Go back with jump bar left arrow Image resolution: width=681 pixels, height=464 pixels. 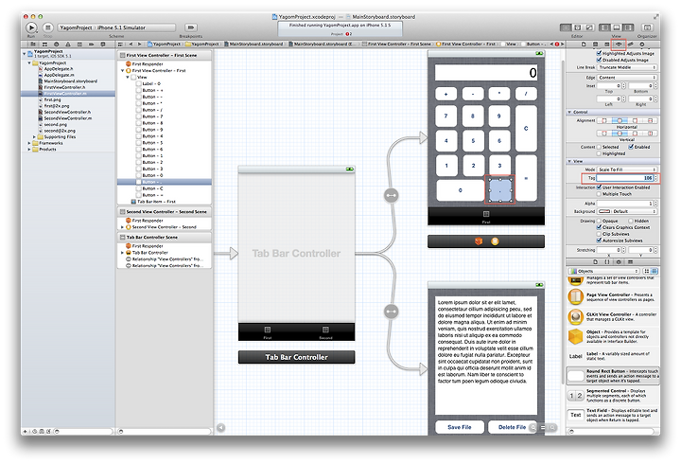click(131, 44)
